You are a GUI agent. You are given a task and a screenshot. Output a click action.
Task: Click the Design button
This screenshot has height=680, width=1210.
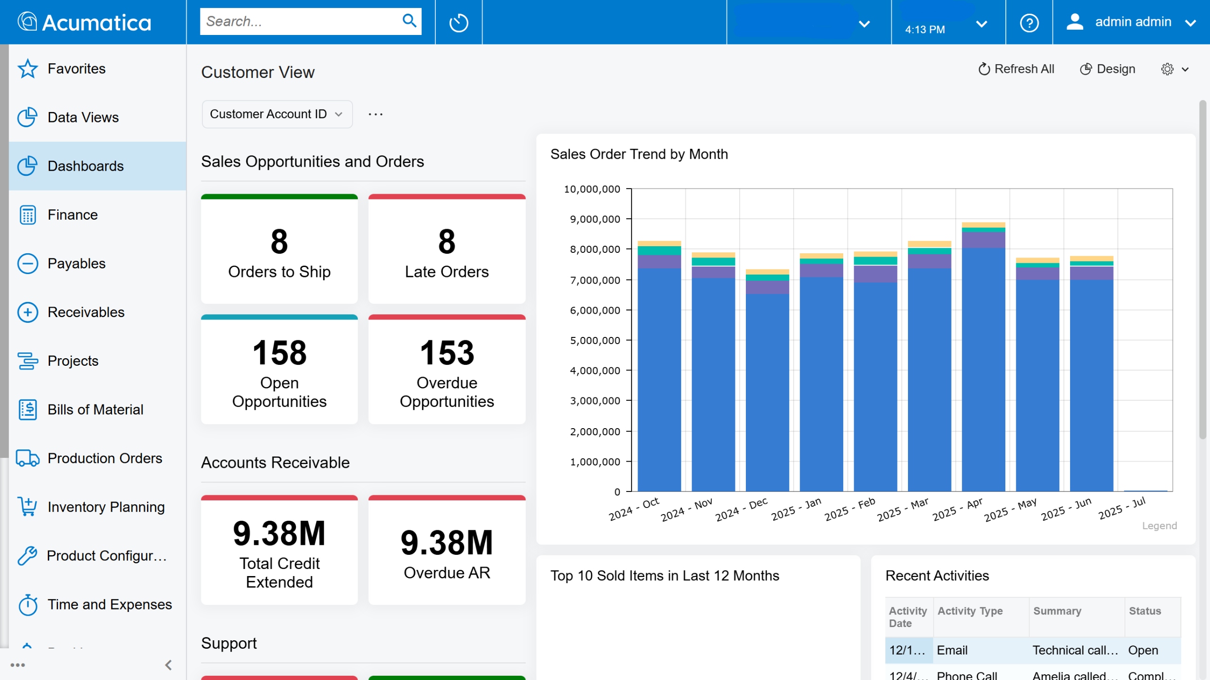coord(1107,69)
